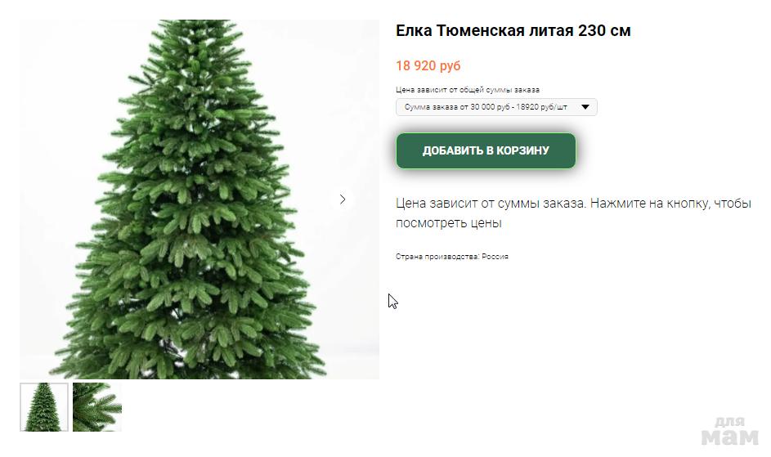Click label "Цена зависит от общей суммы заказа"
Screen dimensions: 771x457
[468, 90]
